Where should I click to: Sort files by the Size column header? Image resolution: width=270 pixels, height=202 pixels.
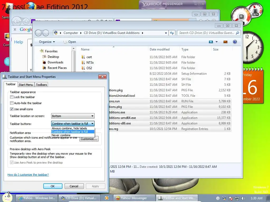[x=221, y=49]
